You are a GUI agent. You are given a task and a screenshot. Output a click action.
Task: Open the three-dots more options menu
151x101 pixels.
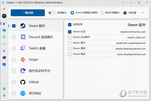pyautogui.click(x=143, y=13)
